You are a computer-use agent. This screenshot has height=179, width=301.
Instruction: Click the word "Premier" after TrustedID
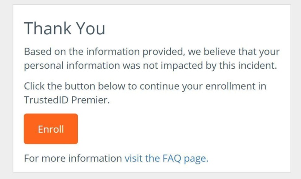click(90, 100)
